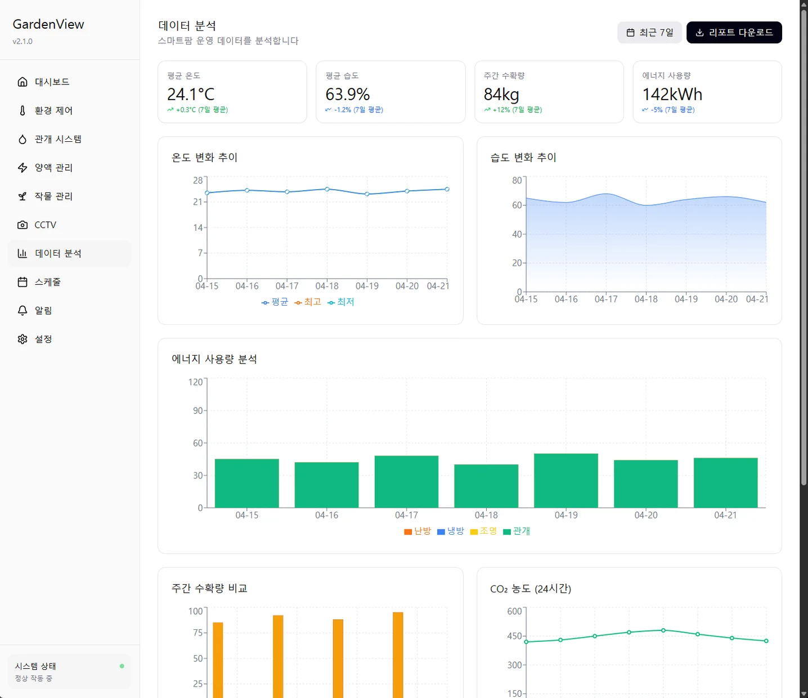Image resolution: width=808 pixels, height=698 pixels.
Task: Select 양액 관리 in the sidebar
Action: pos(70,168)
